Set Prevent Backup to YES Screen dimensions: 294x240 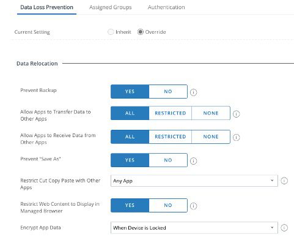pos(130,91)
